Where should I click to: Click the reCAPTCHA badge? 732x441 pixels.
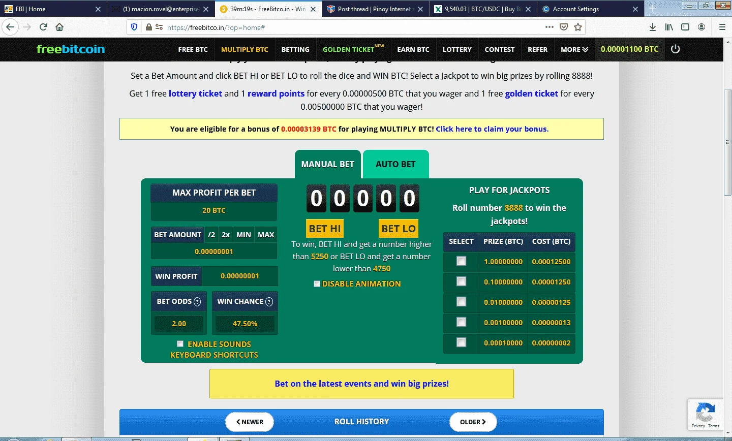click(705, 415)
